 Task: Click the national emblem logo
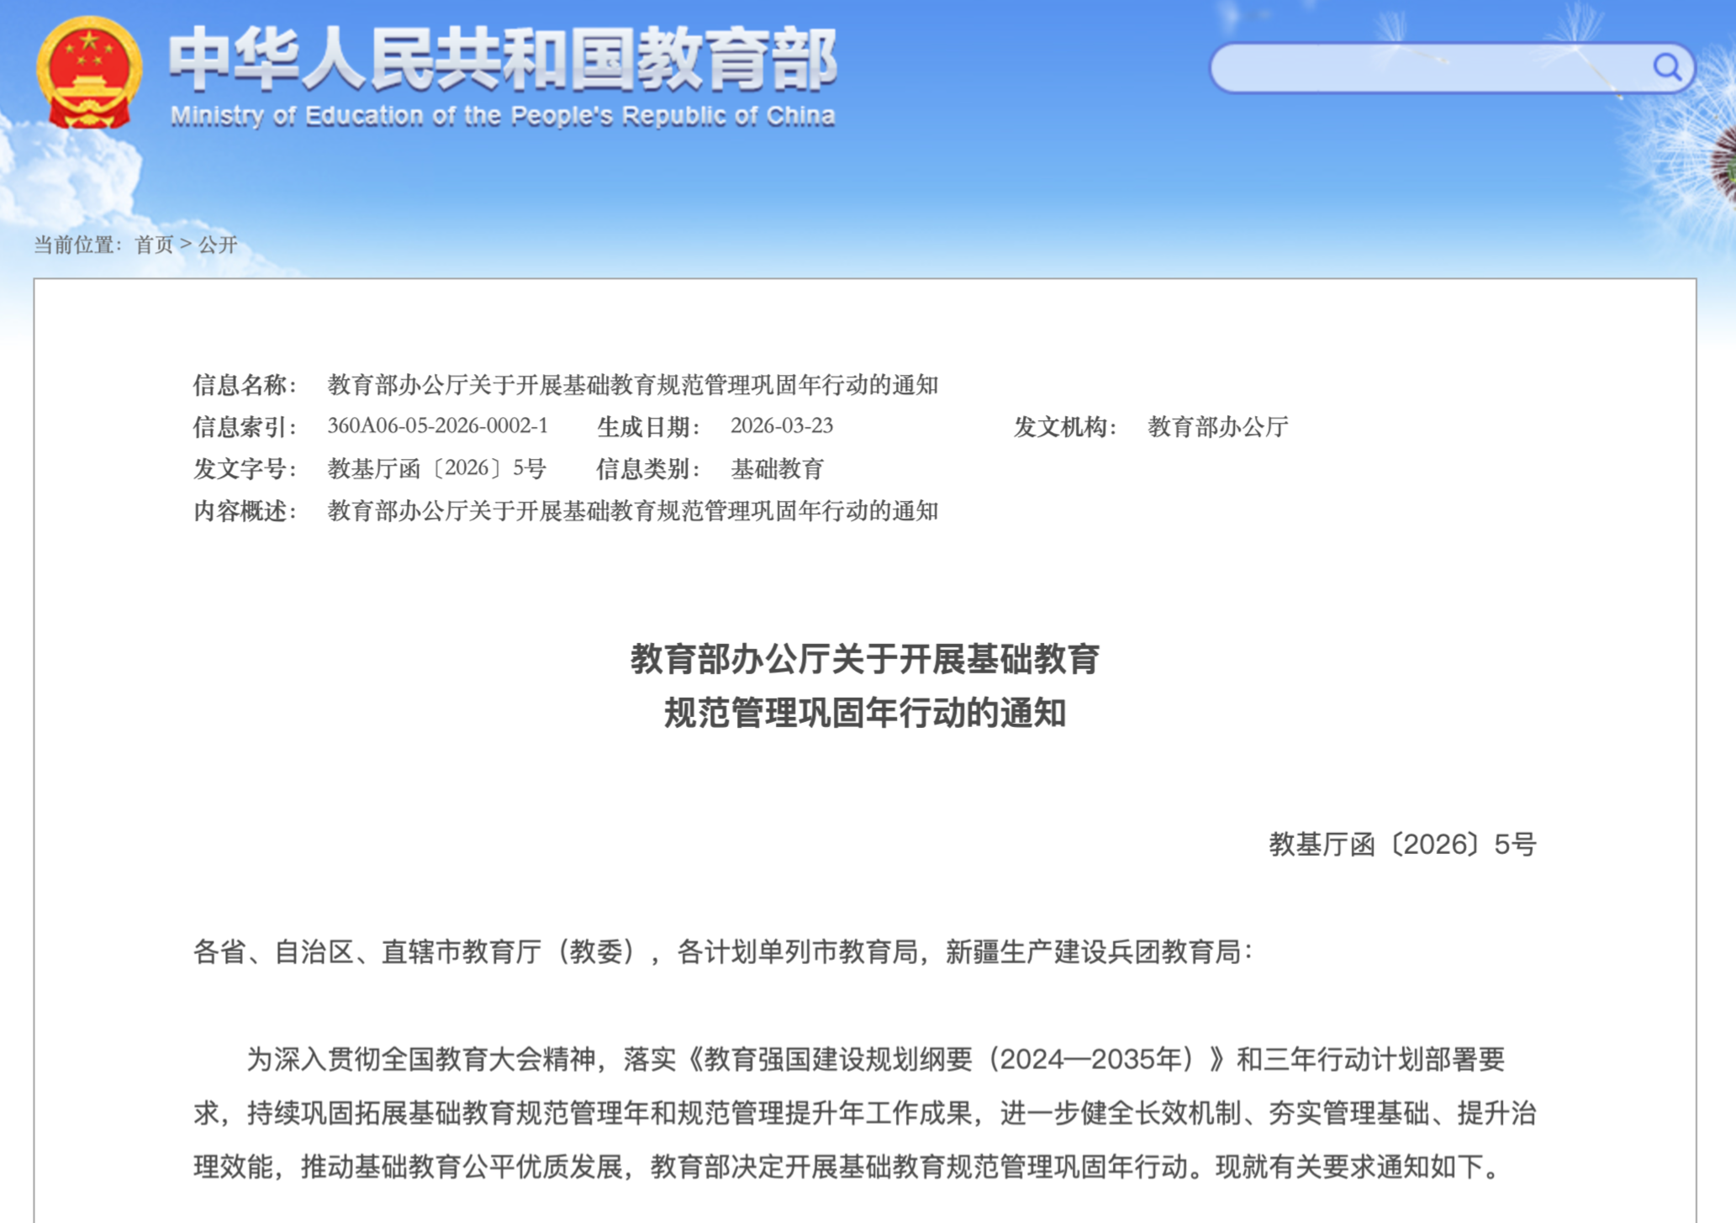[x=88, y=73]
